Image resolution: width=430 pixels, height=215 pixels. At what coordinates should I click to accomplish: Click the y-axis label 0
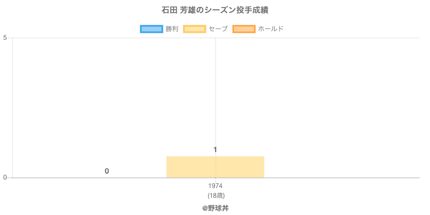coord(5,177)
